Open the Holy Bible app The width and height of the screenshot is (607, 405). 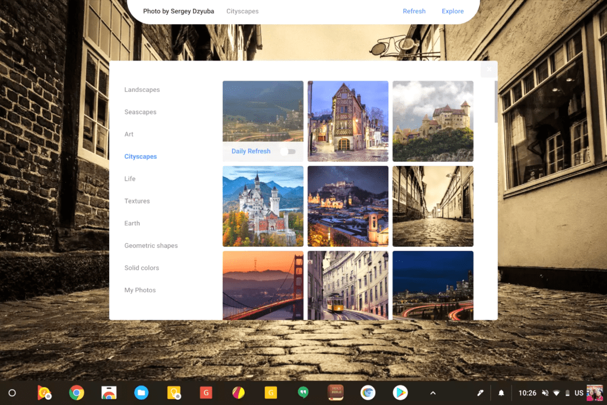point(336,393)
